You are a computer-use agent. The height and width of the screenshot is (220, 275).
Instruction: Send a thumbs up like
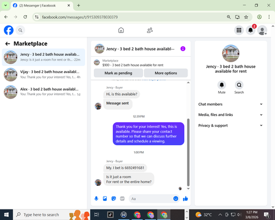pos(185,199)
